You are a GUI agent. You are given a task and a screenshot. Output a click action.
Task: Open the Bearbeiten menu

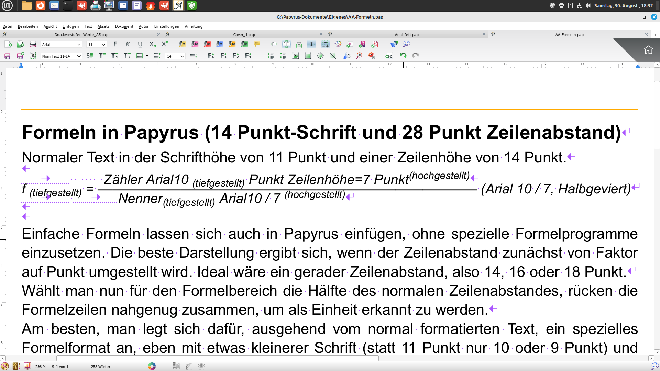(x=28, y=26)
